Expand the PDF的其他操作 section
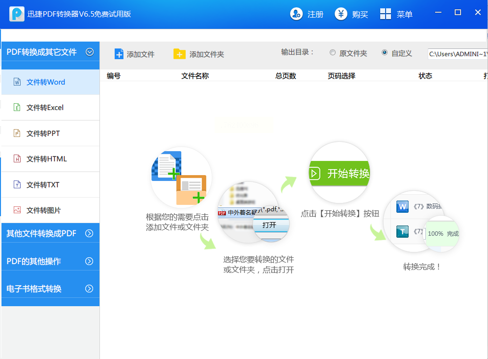Screen dimensions: 488x359 (89, 261)
